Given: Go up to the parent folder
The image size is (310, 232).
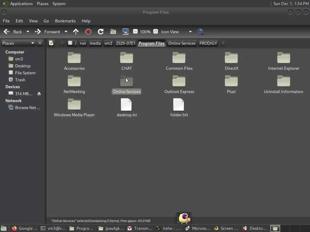Looking at the screenshot, I should (76, 31).
